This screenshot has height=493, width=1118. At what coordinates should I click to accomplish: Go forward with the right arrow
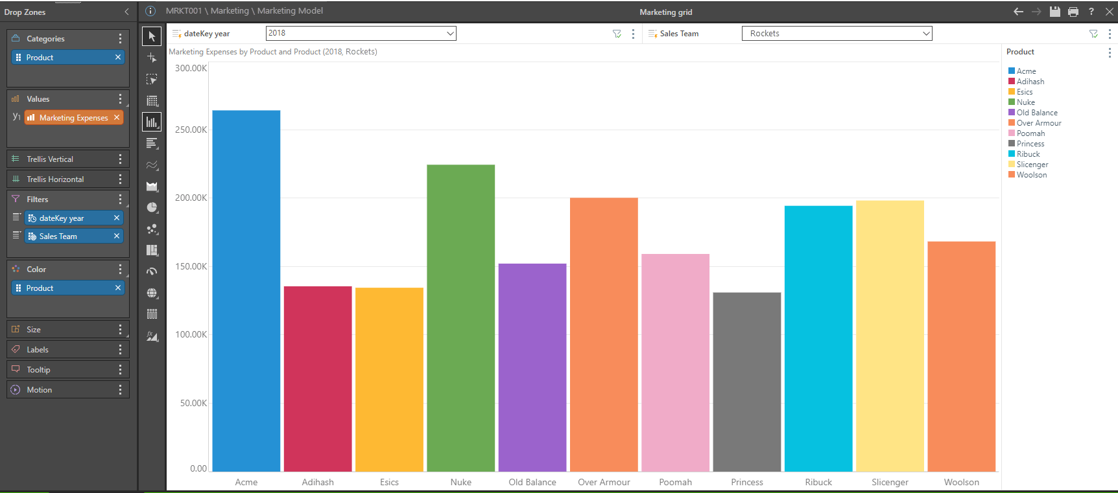coord(1036,12)
